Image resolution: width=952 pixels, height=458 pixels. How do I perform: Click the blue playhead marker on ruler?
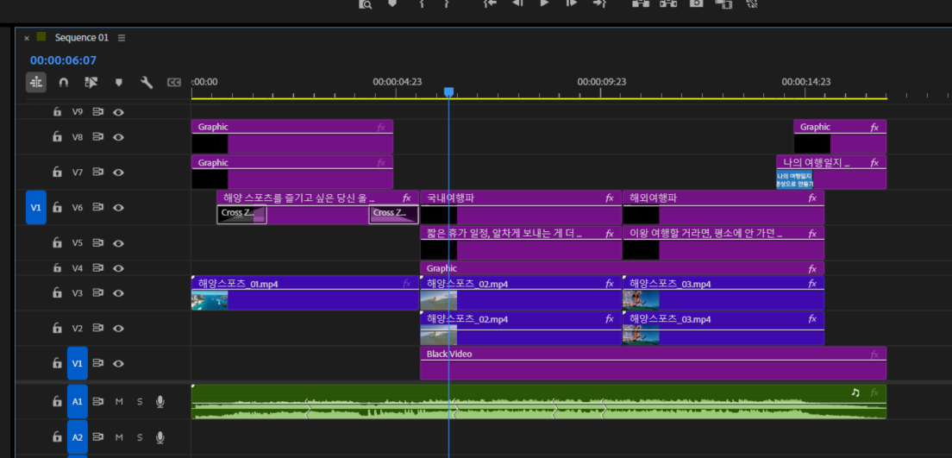pos(448,91)
